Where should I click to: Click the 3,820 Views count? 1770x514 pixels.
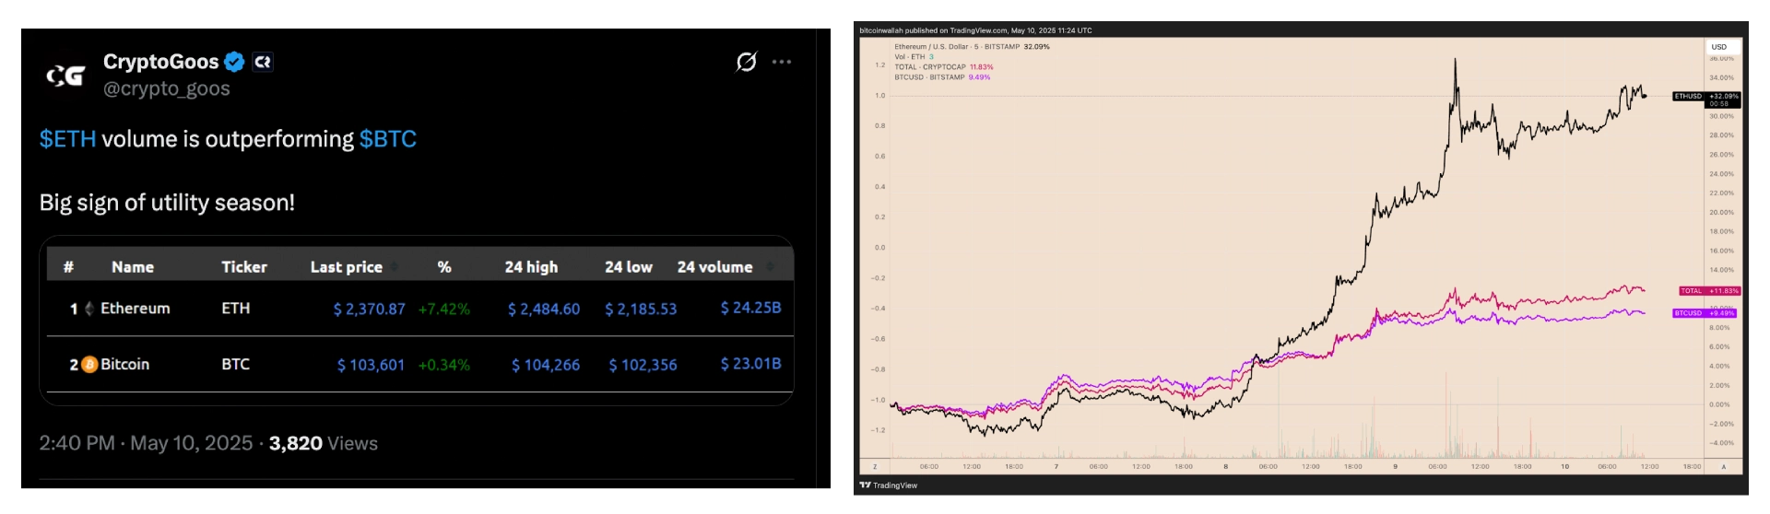pyautogui.click(x=324, y=443)
